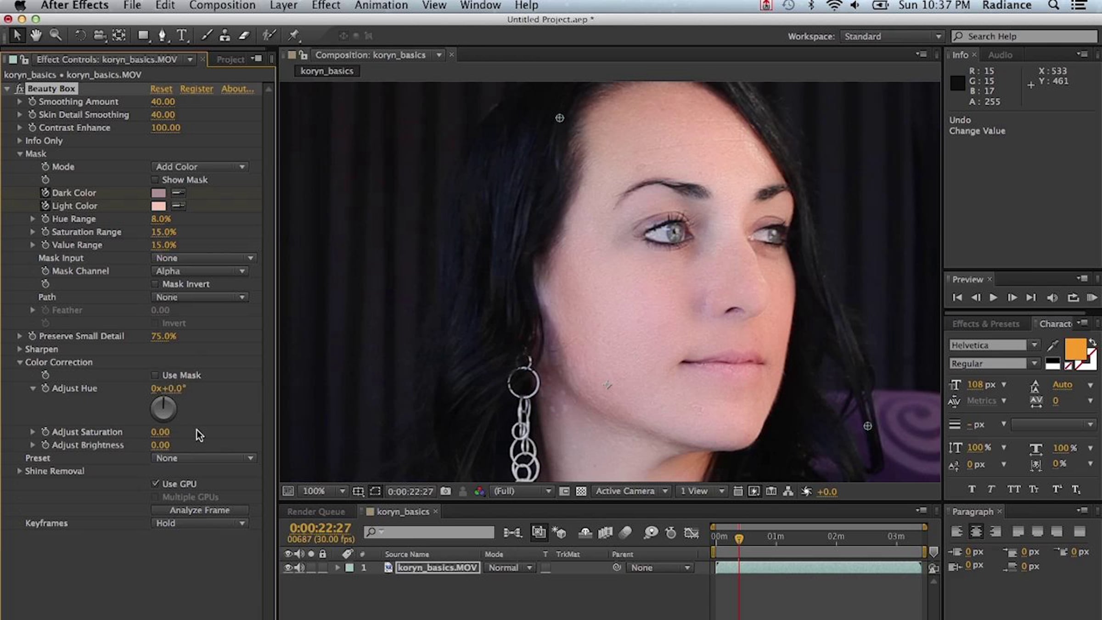Open the Effect menu

pyautogui.click(x=326, y=6)
